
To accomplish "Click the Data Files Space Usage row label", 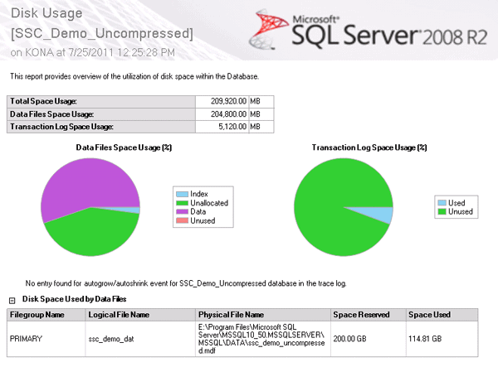I will tap(51, 114).
